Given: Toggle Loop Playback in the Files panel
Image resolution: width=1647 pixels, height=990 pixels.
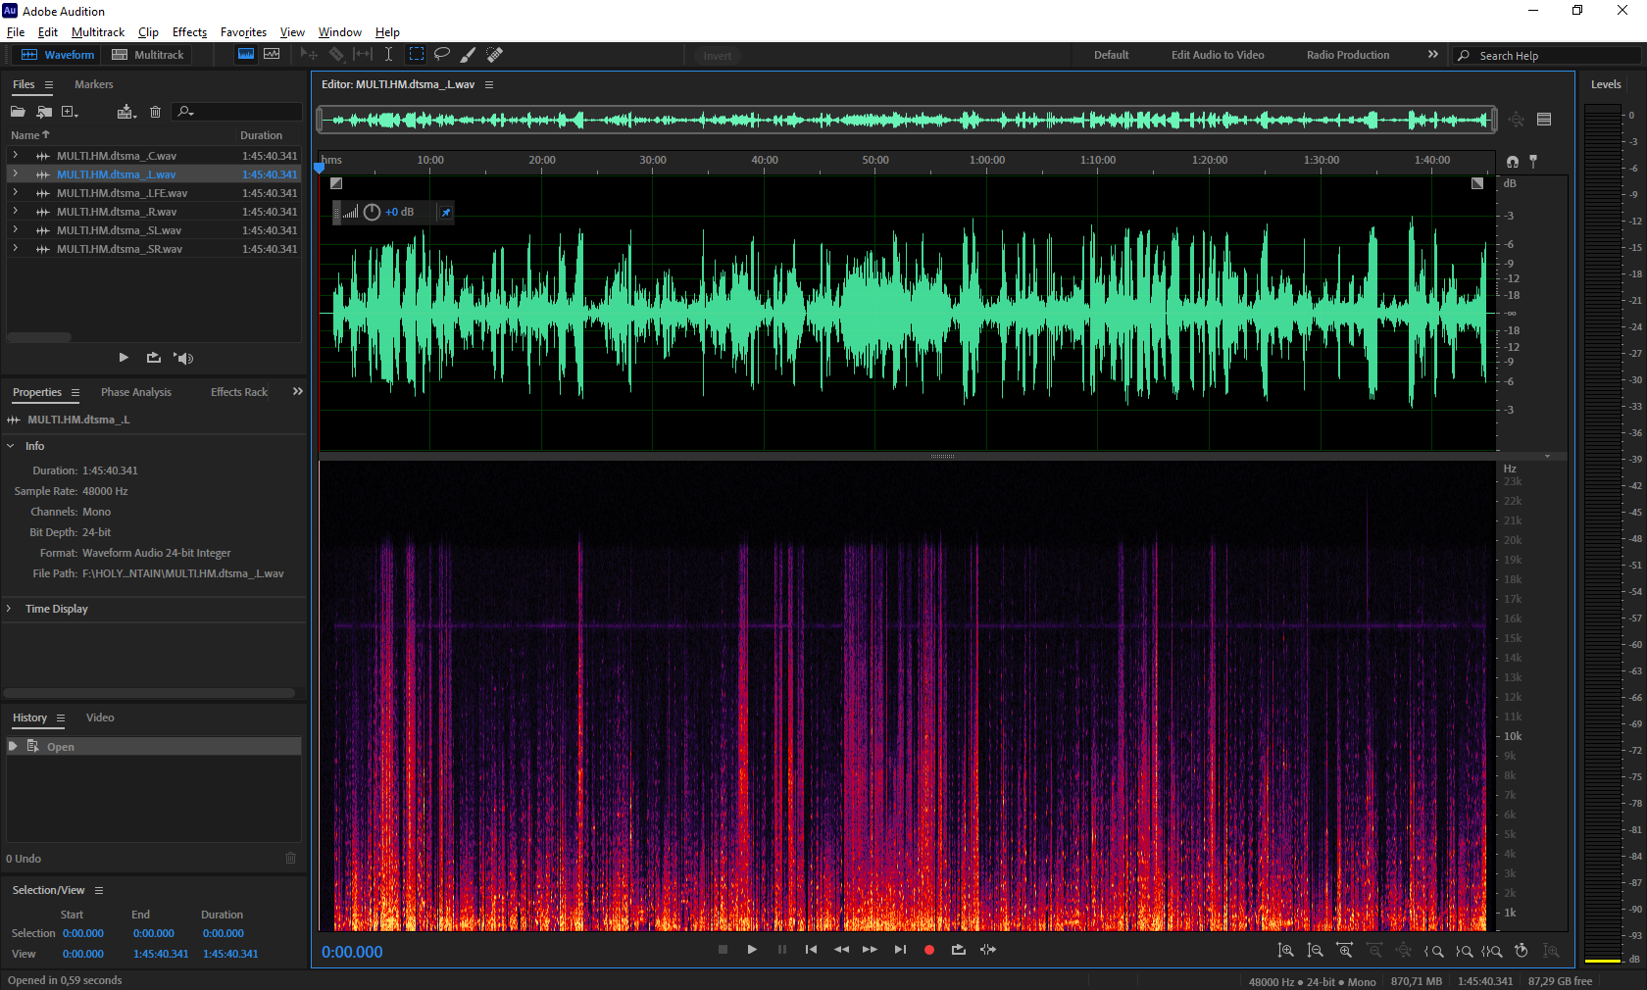Looking at the screenshot, I should pyautogui.click(x=154, y=358).
